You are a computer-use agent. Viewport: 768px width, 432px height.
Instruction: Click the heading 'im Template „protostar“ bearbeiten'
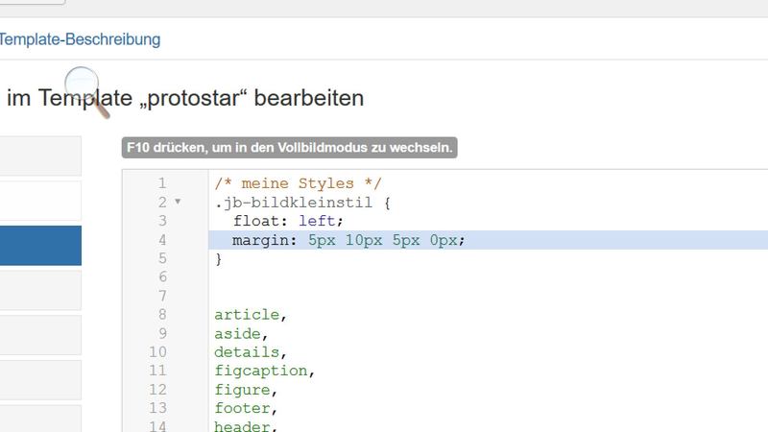click(x=185, y=99)
